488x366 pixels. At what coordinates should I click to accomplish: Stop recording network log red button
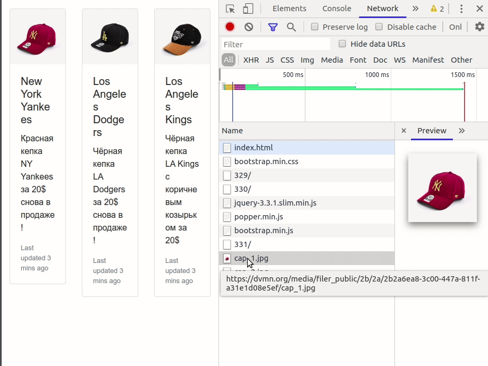click(230, 27)
